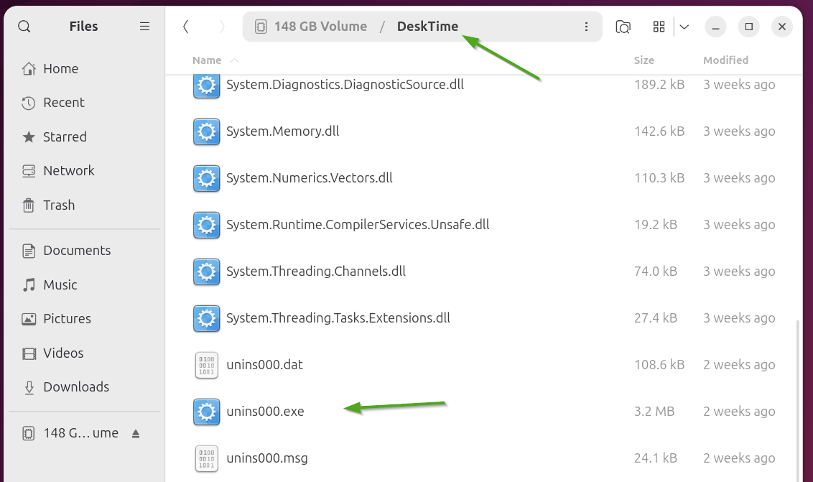The image size is (813, 482).
Task: Toggle the grid view icon
Action: [659, 27]
